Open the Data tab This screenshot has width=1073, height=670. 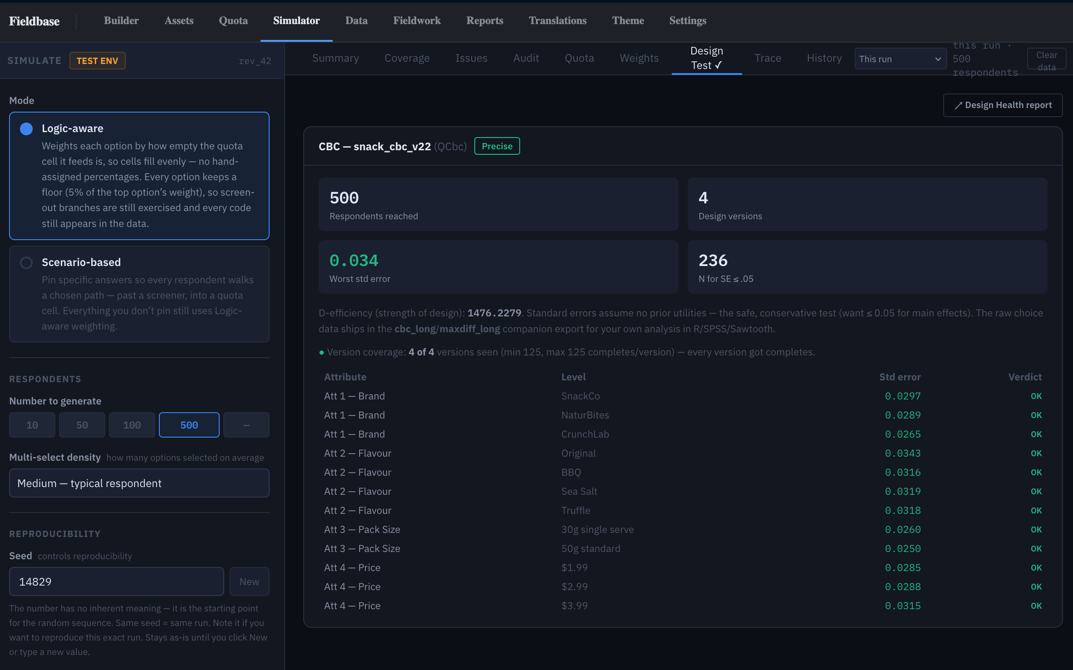(356, 21)
